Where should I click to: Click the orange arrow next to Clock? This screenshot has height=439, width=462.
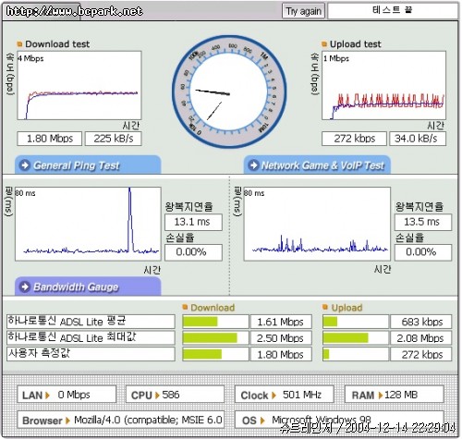pos(274,395)
